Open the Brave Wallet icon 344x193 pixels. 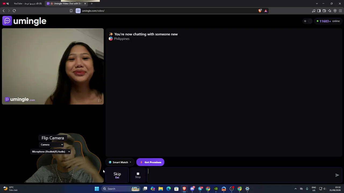click(324, 11)
